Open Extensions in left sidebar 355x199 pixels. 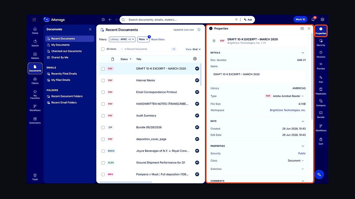coord(35,120)
